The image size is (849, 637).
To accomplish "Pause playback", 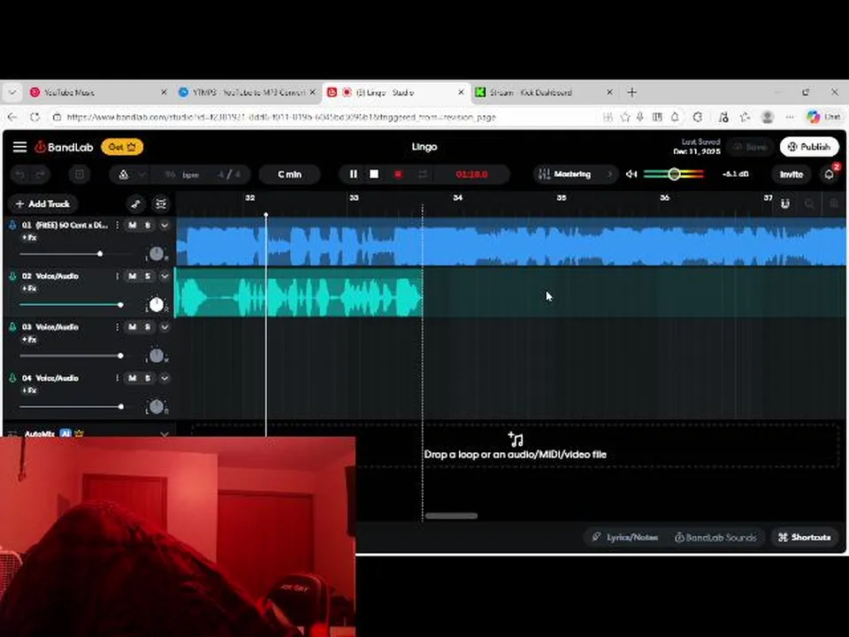I will point(353,174).
